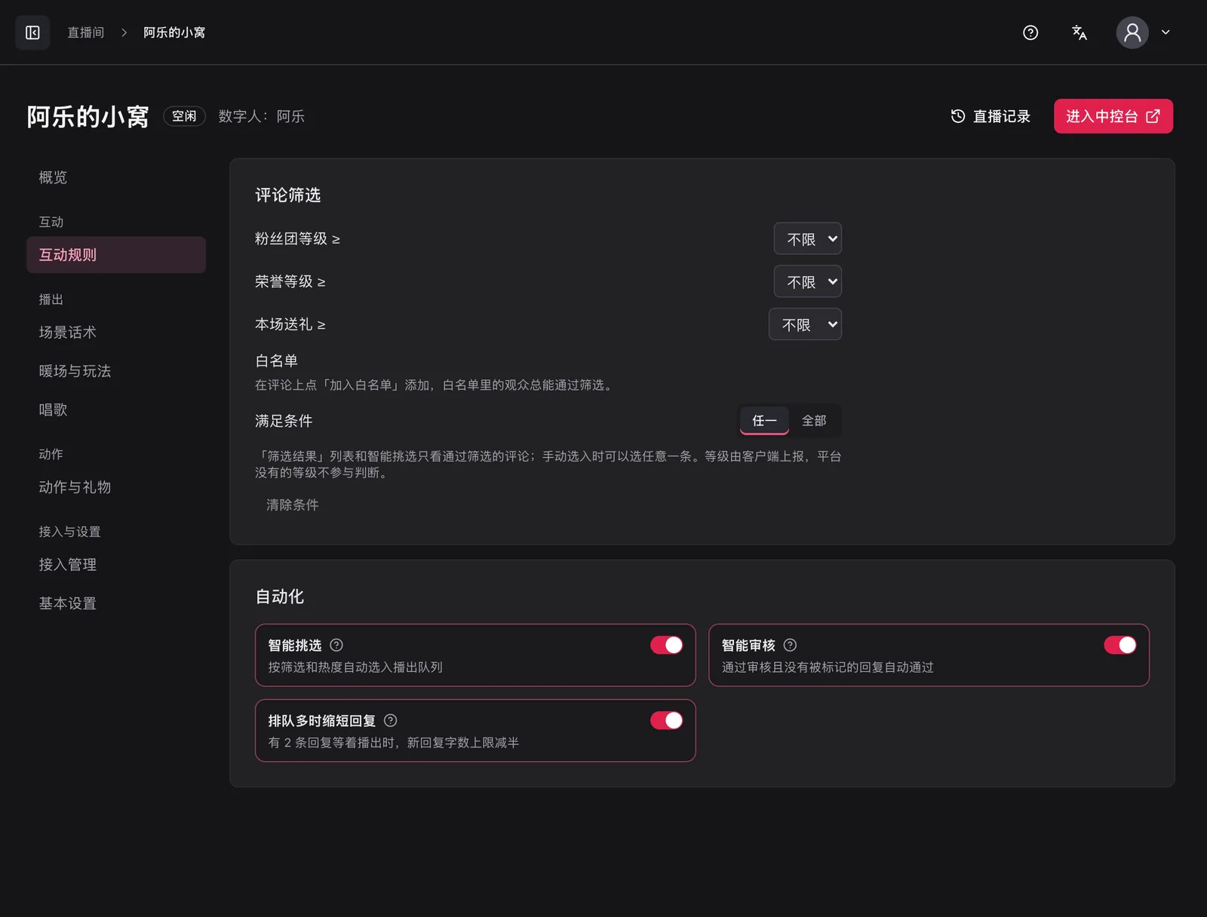This screenshot has height=917, width=1207.
Task: Click the 阿乐的小窝 breadcrumb text
Action: pyautogui.click(x=174, y=32)
